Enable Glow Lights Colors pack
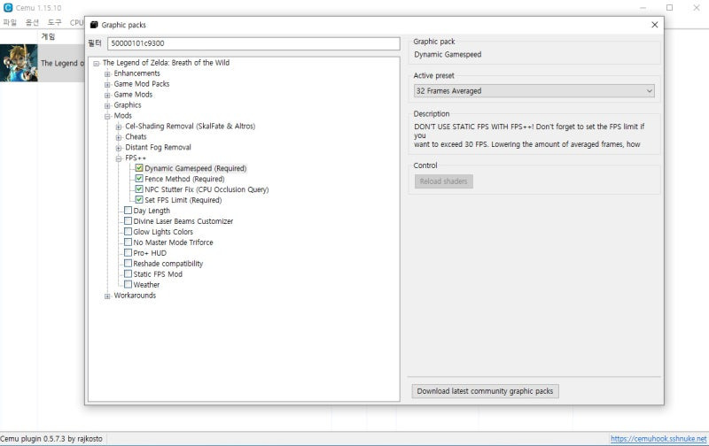 click(128, 232)
